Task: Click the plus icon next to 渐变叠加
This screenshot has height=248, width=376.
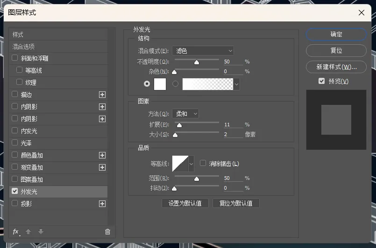Action: (x=102, y=167)
